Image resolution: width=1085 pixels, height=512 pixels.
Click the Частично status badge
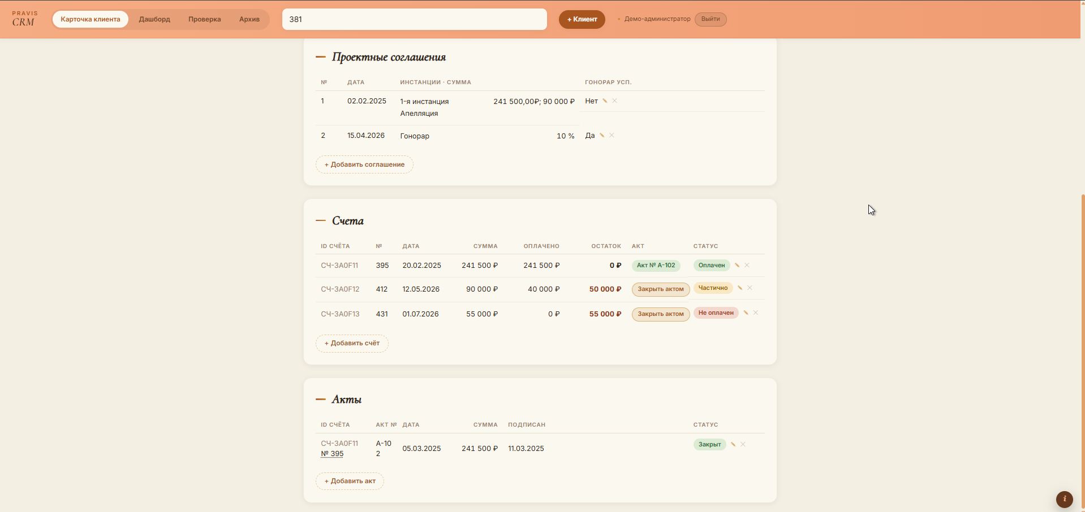coord(713,288)
